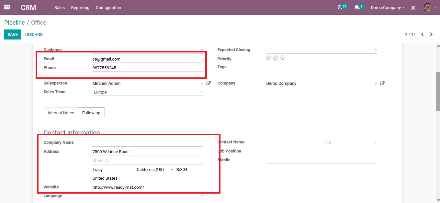Open the Demo Company switcher
The width and height of the screenshot is (440, 203).
coord(388,7)
